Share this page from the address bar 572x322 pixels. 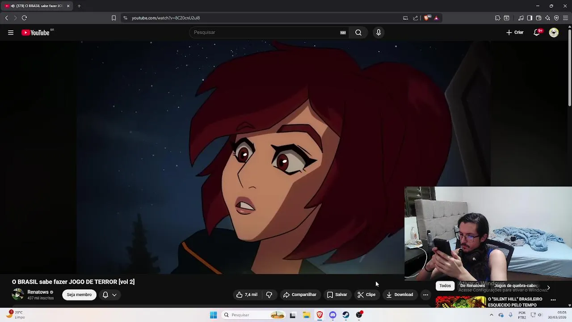point(416,18)
